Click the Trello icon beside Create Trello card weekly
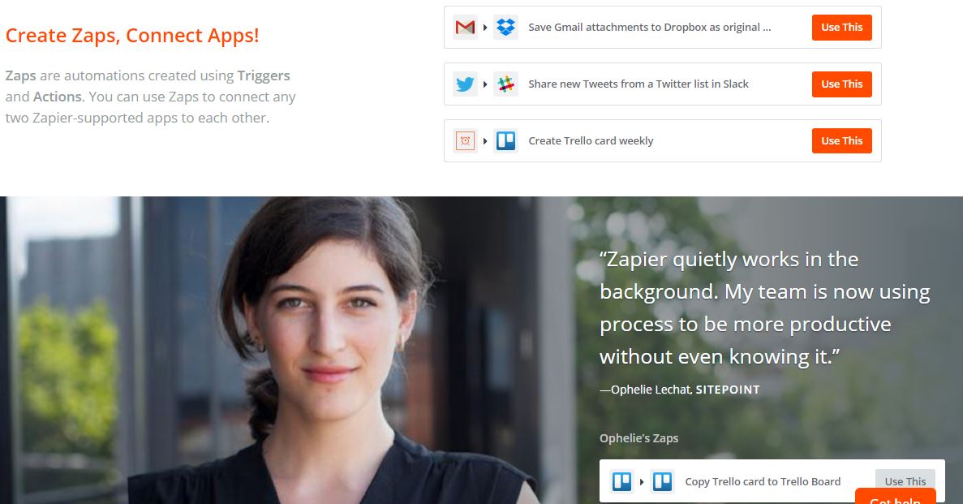 tap(505, 140)
